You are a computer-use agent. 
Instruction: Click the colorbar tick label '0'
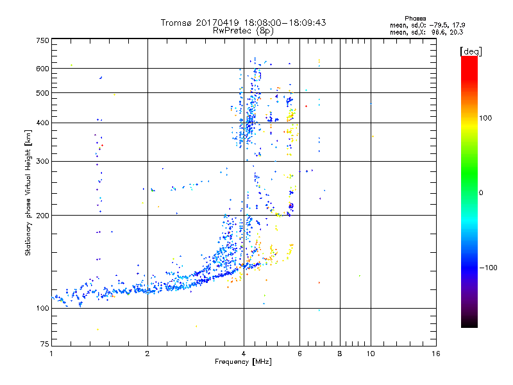[481, 193]
